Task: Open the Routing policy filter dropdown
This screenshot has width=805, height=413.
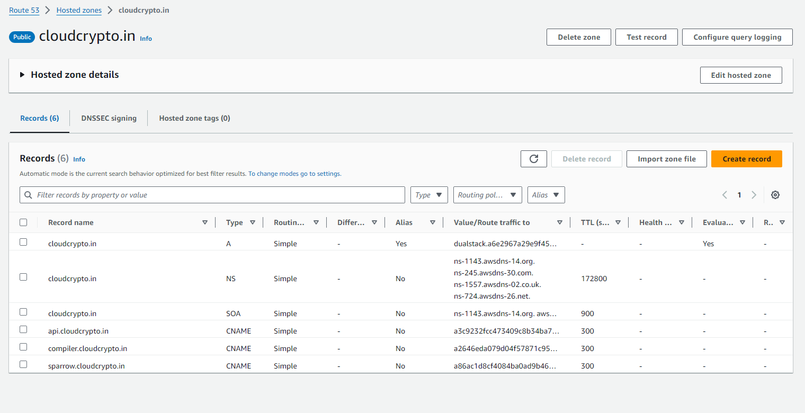Action: tap(487, 195)
